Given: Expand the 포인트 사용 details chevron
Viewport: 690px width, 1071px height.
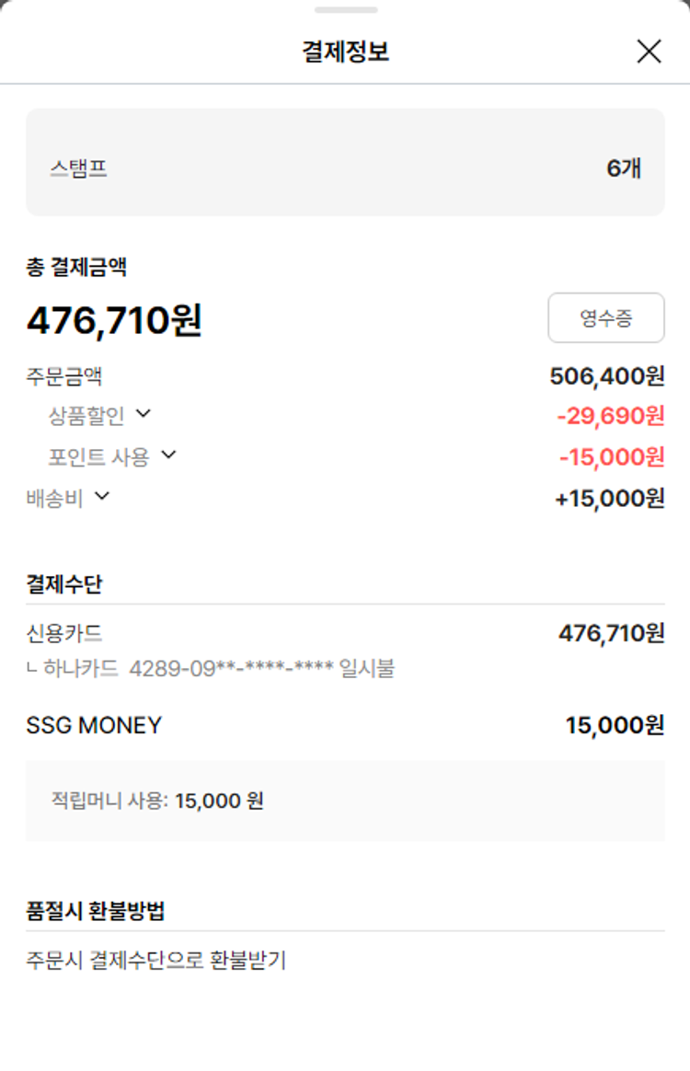Looking at the screenshot, I should pos(168,455).
